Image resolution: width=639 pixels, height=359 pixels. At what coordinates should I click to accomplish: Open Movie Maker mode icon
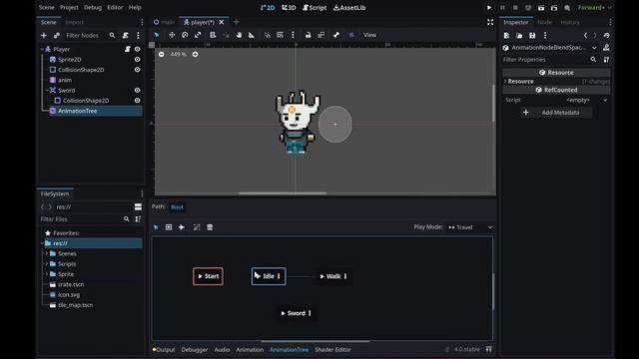pyautogui.click(x=567, y=7)
